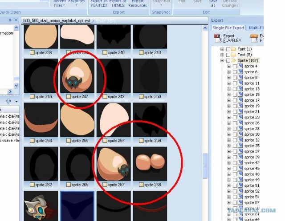The height and width of the screenshot is (221, 285).
Task: Check the sprite 268 checkbox
Action: coord(141,185)
